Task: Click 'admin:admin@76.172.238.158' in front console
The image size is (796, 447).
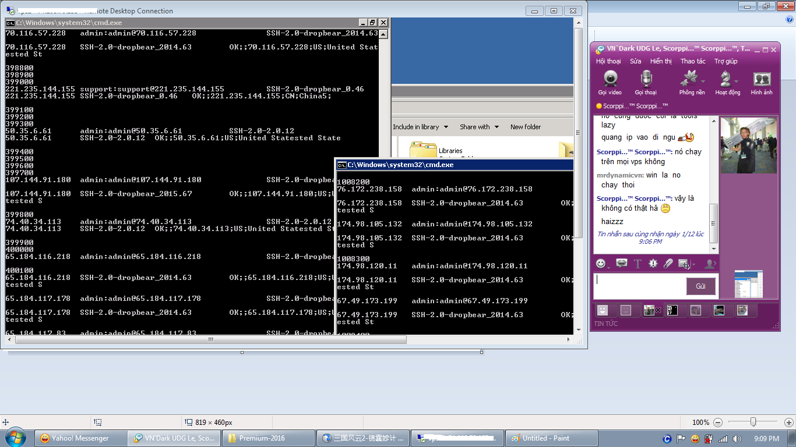Action: (x=472, y=189)
